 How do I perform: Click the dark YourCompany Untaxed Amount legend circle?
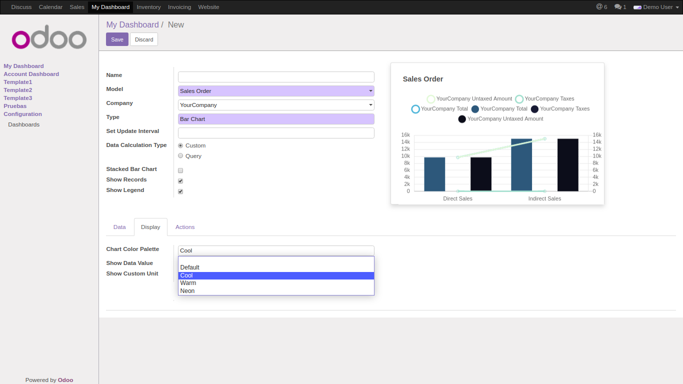tap(462, 119)
